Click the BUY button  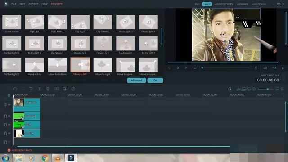point(197,4)
